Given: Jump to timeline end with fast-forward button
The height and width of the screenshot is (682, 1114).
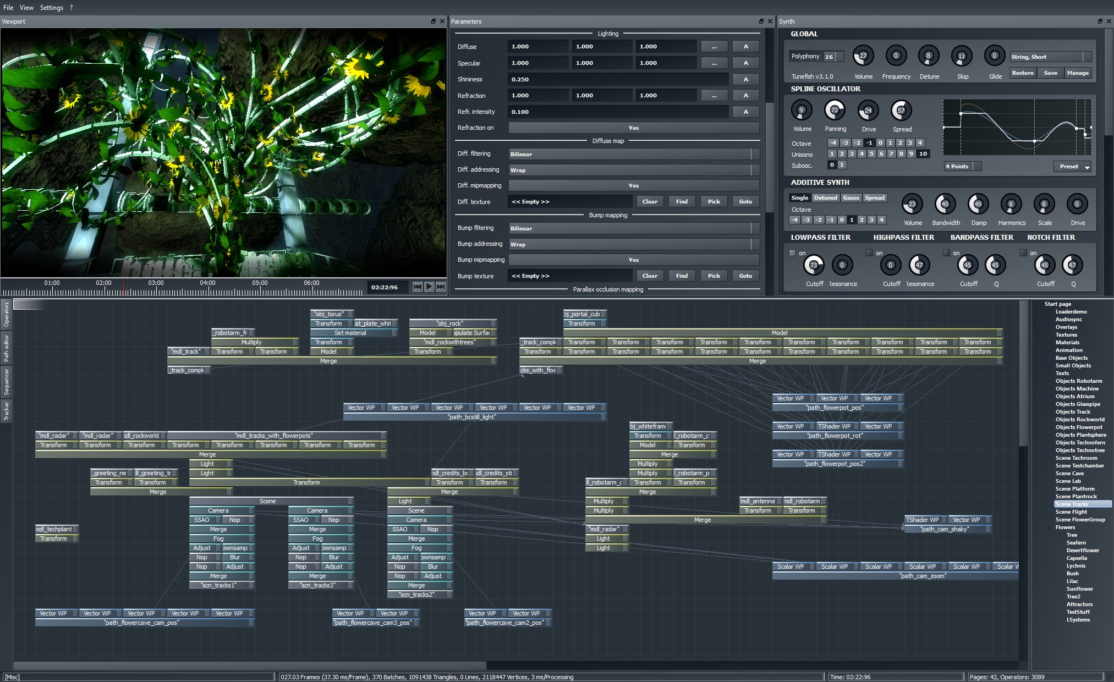Looking at the screenshot, I should coord(441,287).
